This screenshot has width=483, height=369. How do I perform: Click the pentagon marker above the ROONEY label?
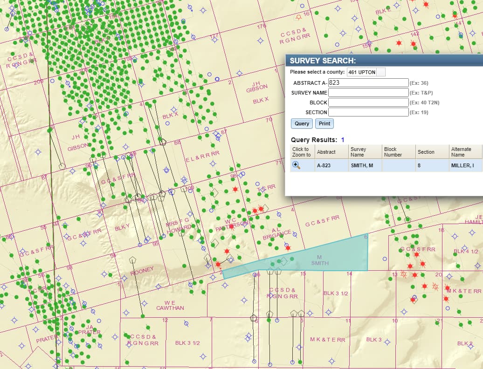(x=132, y=260)
